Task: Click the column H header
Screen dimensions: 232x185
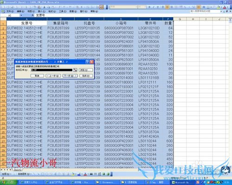Action: tap(193, 19)
